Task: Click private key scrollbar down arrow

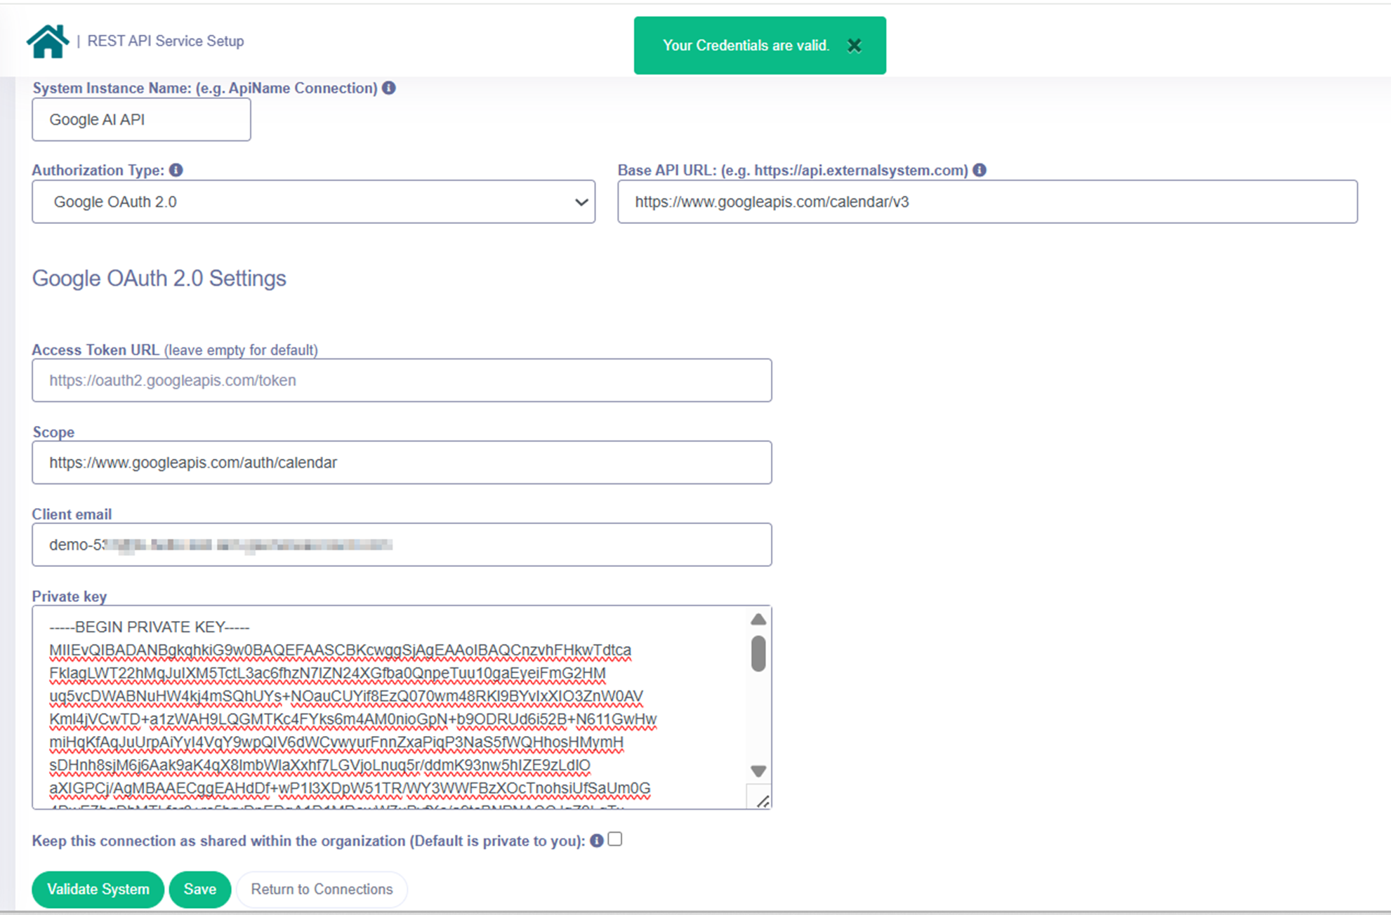Action: (x=758, y=771)
